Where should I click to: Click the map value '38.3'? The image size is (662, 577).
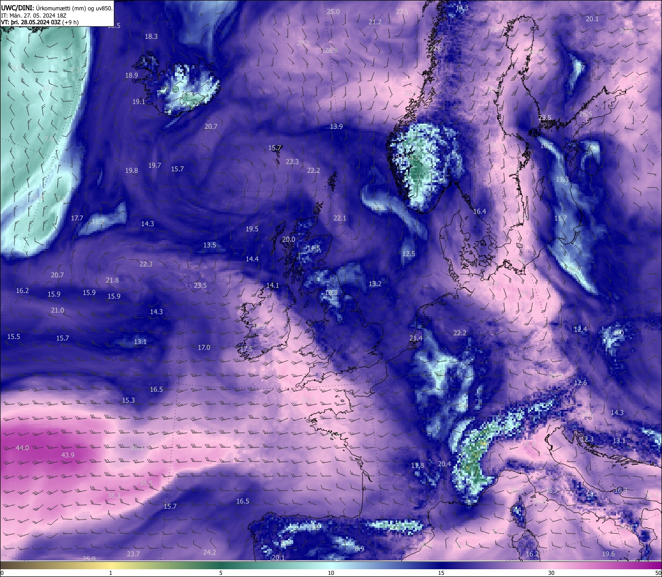[x=114, y=495]
